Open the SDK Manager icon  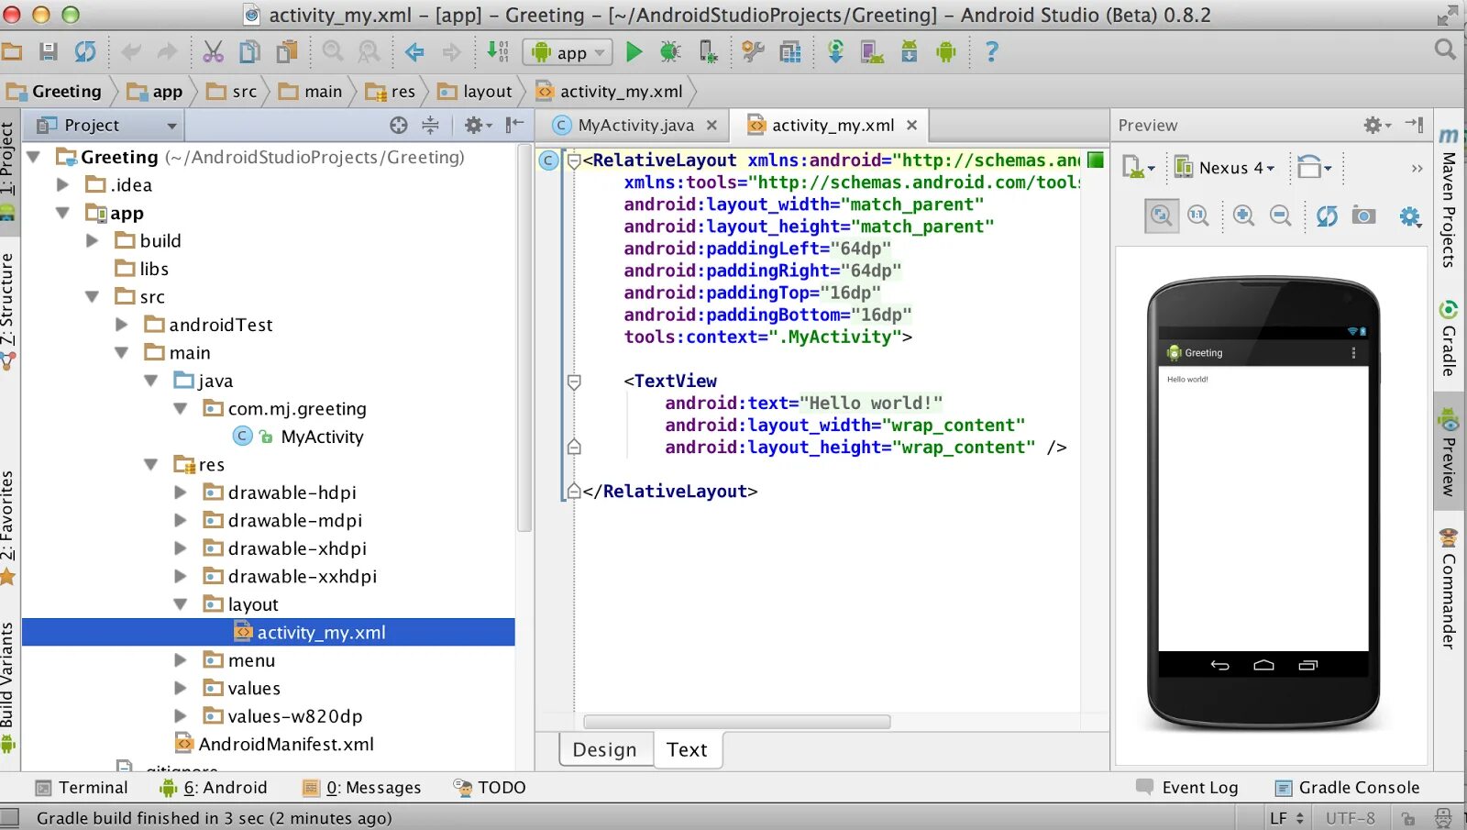pyautogui.click(x=909, y=51)
